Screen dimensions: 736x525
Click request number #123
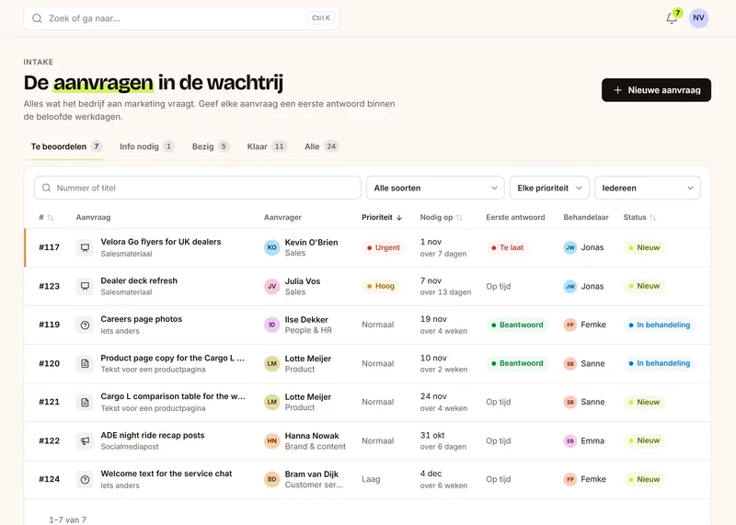pyautogui.click(x=50, y=286)
